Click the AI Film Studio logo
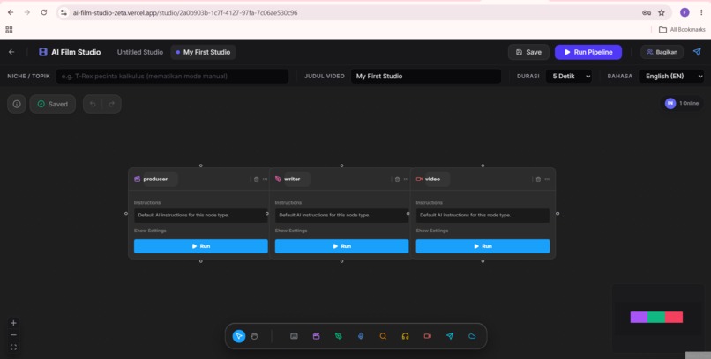The height and width of the screenshot is (359, 711). [x=70, y=52]
